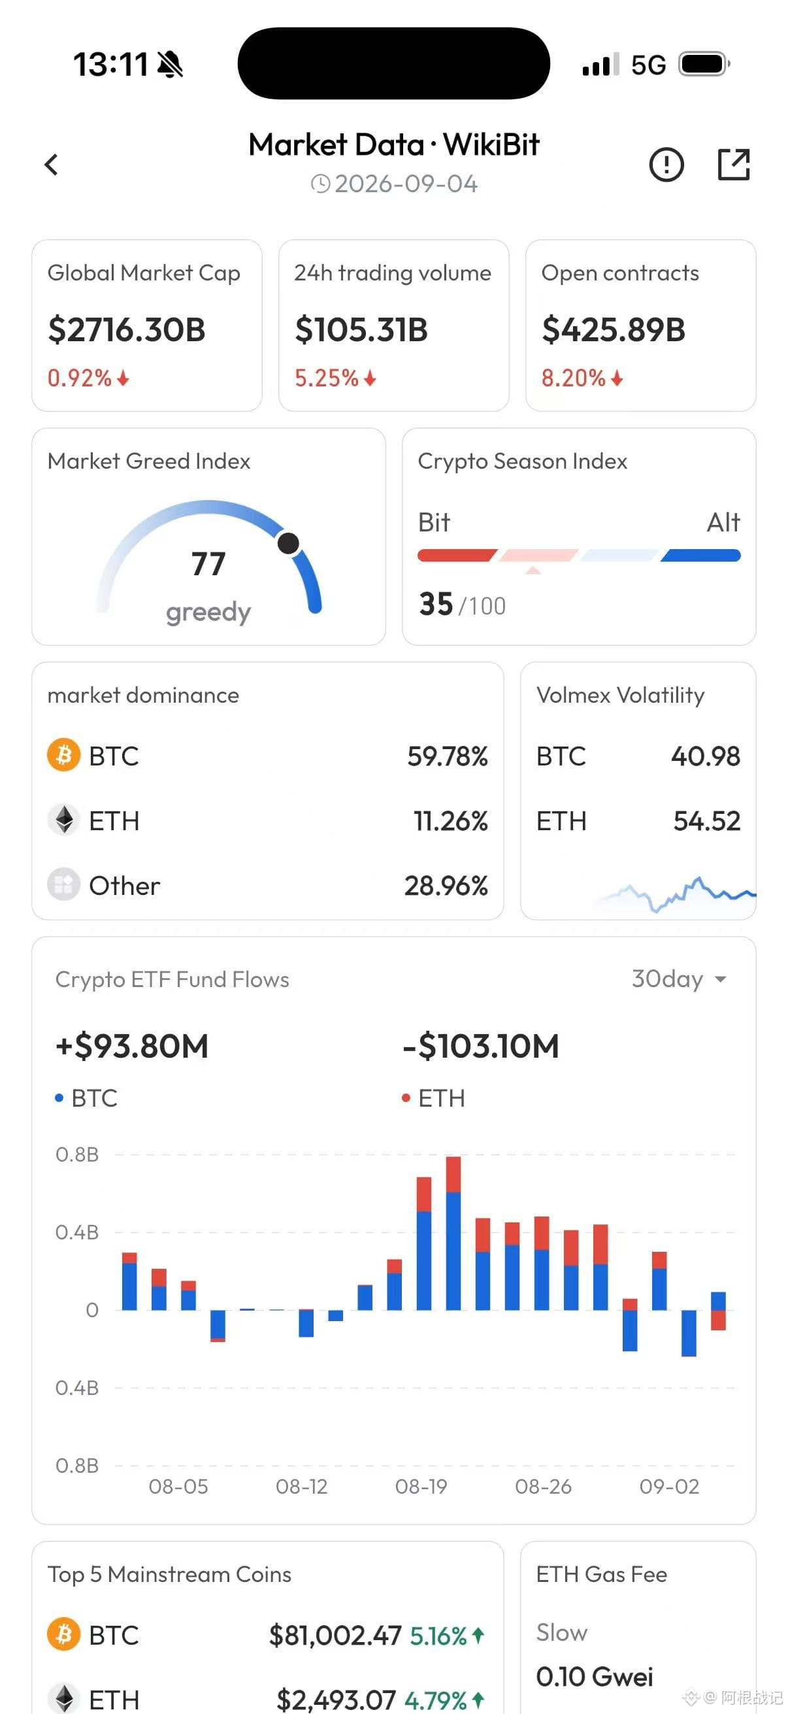
Task: Open the info exclamation circle icon
Action: point(666,164)
